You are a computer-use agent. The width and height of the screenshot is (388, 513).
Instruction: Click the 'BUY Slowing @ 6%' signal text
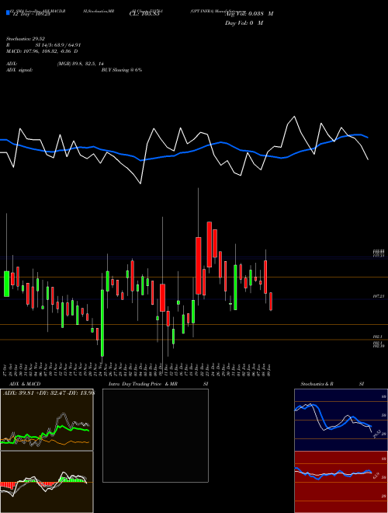coord(122,70)
